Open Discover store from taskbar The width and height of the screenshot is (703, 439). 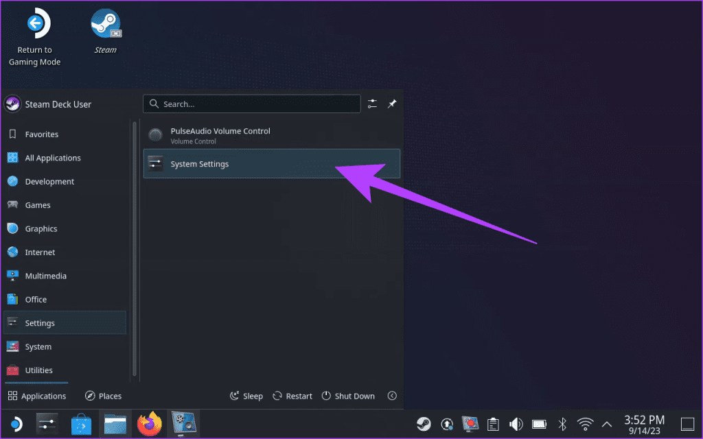81,424
